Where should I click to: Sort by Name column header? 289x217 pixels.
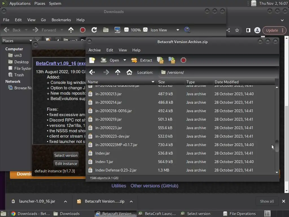click(x=121, y=82)
